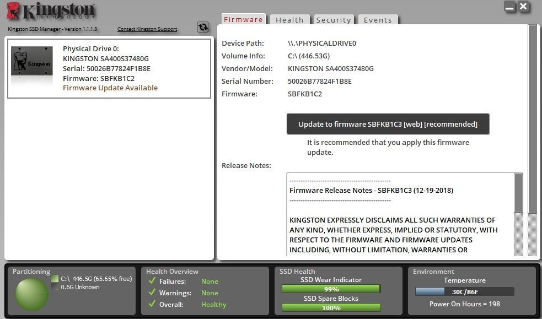Click Failures 'None' status value
542x319 pixels.
[x=210, y=282]
